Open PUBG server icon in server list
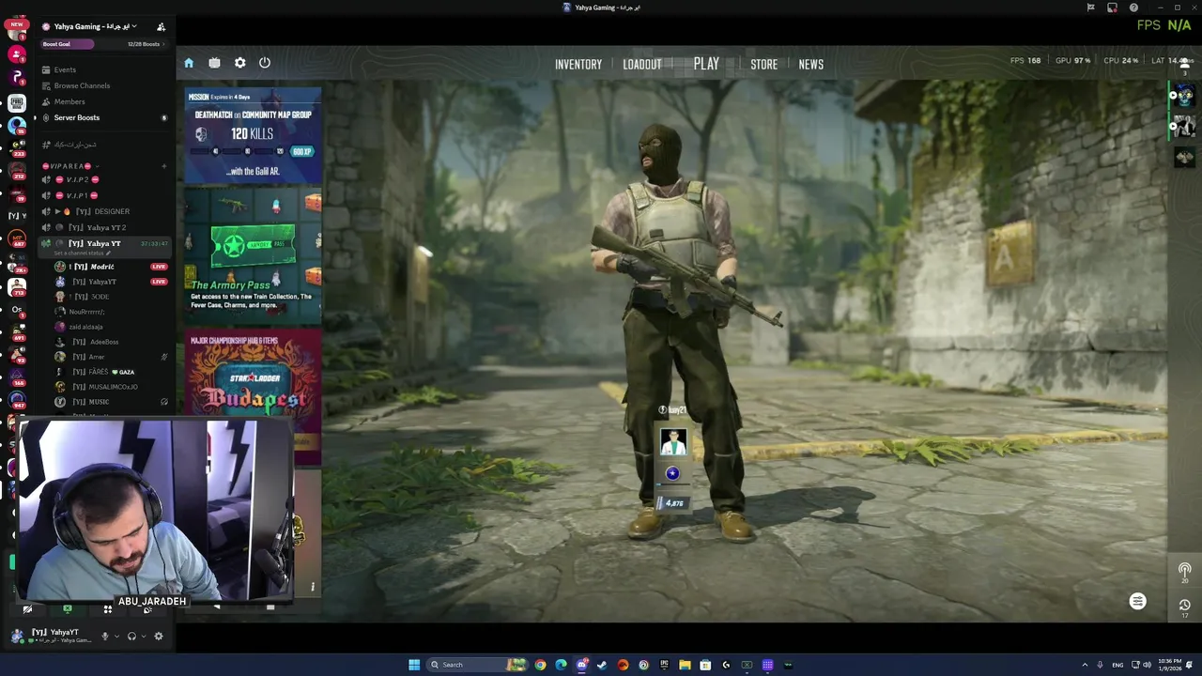The image size is (1202, 676). click(x=17, y=102)
